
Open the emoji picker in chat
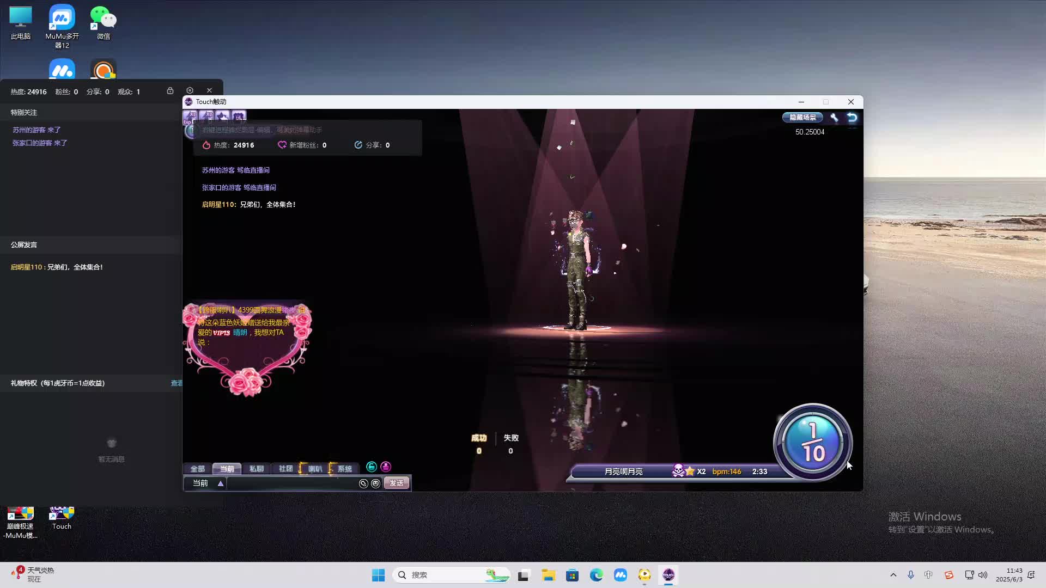click(375, 483)
